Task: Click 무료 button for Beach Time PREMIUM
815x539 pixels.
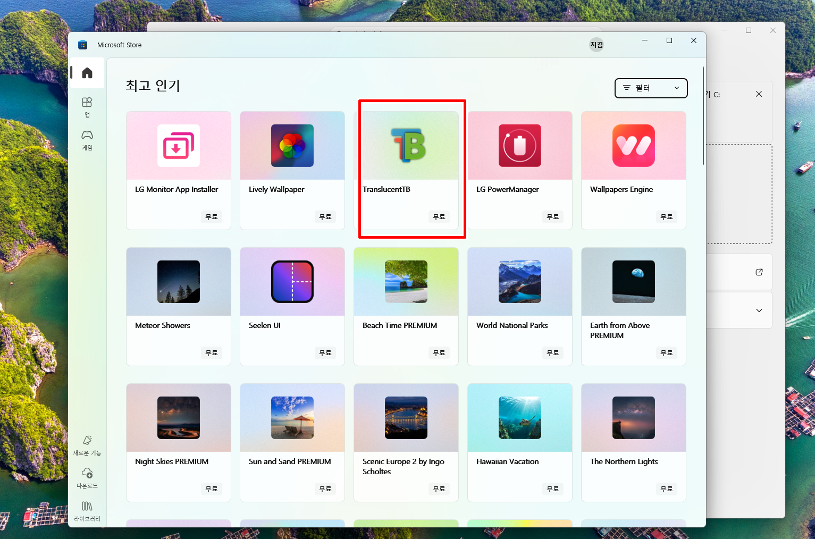Action: [439, 353]
